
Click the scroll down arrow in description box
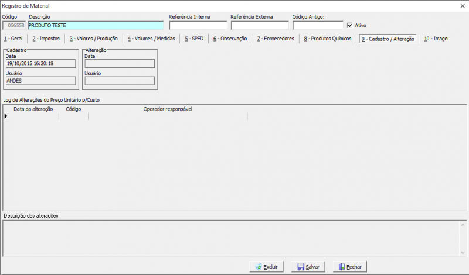tap(463, 253)
